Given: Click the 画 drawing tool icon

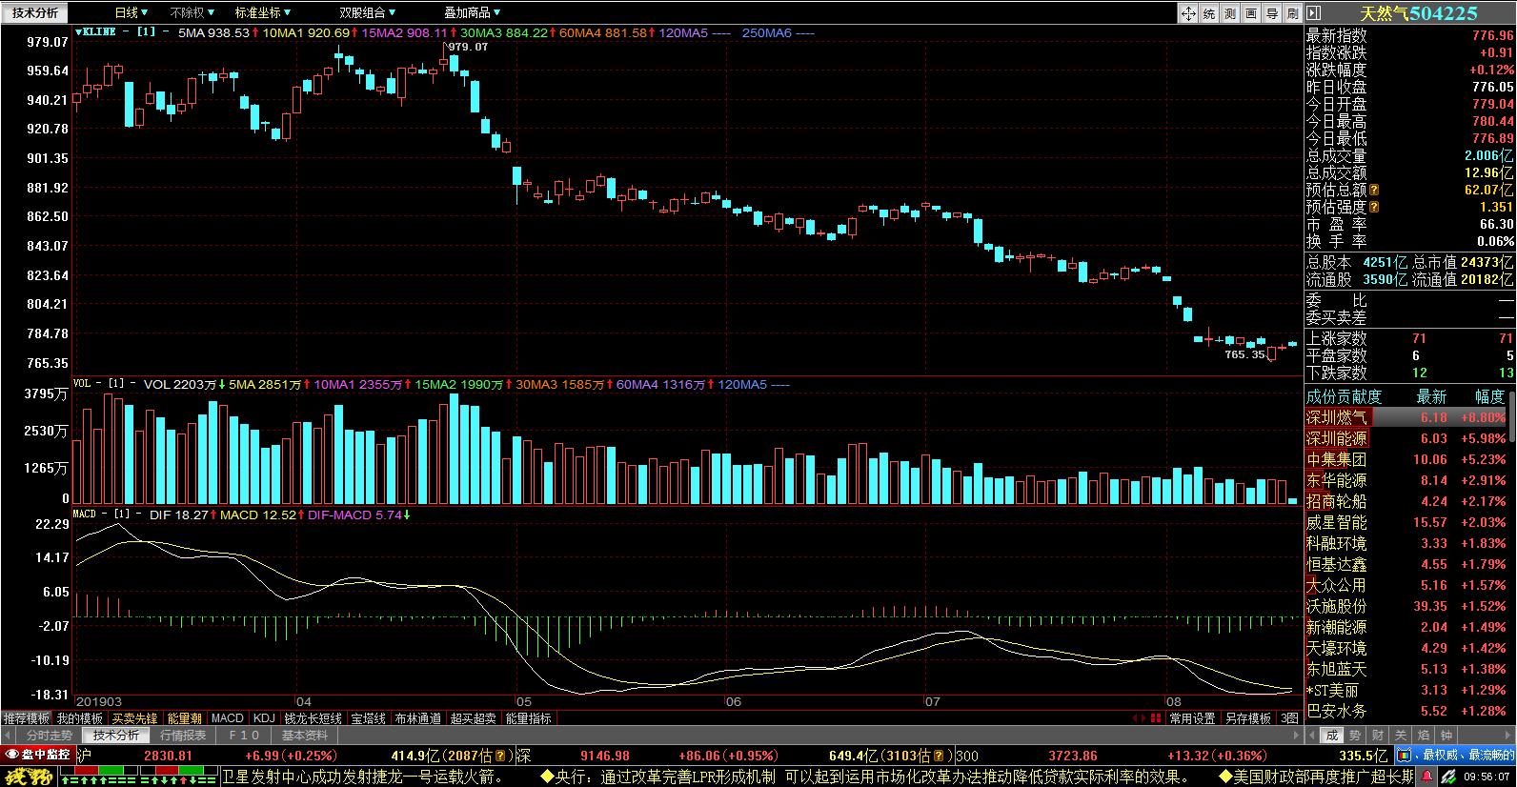Looking at the screenshot, I should (x=1251, y=12).
